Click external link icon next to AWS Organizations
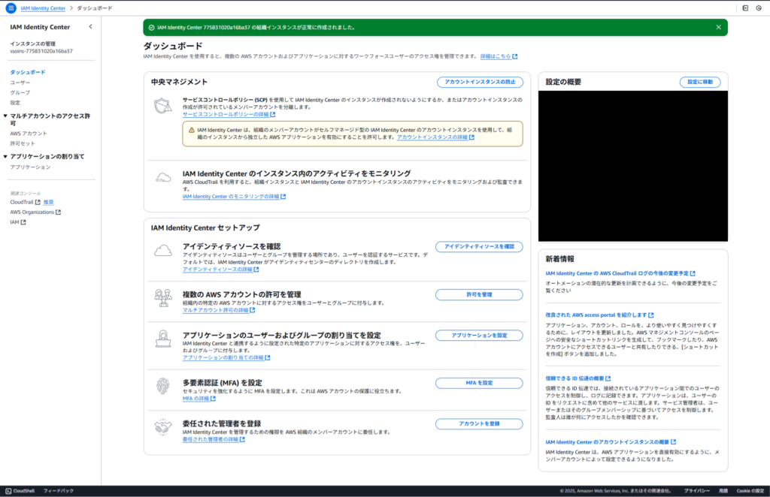 coord(58,212)
